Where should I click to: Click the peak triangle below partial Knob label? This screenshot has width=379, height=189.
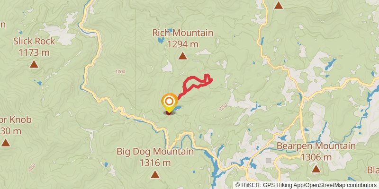pyautogui.click(x=6, y=143)
